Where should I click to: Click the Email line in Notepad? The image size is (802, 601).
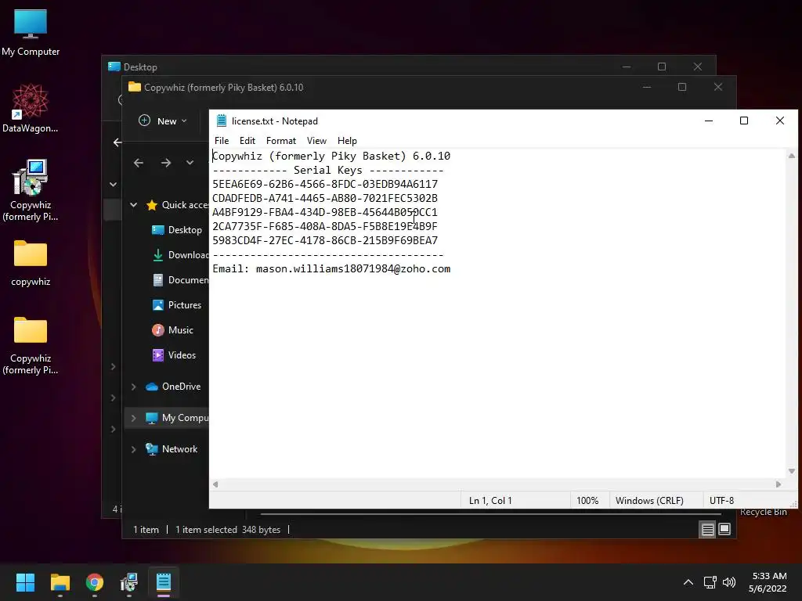(331, 269)
